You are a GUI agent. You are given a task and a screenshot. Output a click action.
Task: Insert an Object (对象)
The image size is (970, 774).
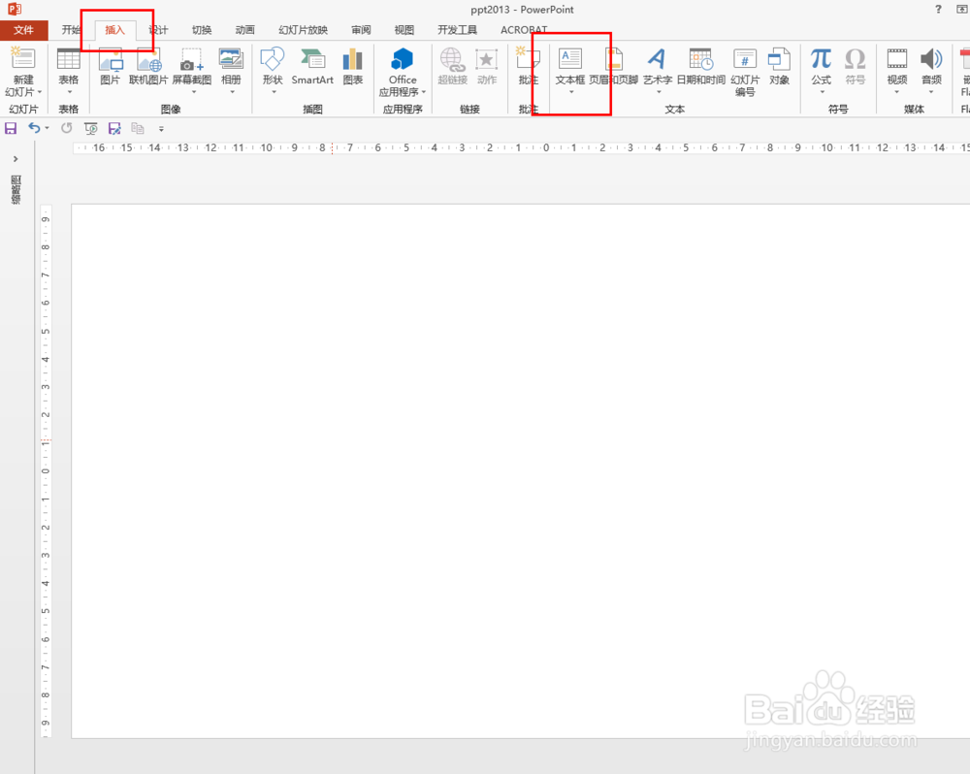tap(779, 67)
